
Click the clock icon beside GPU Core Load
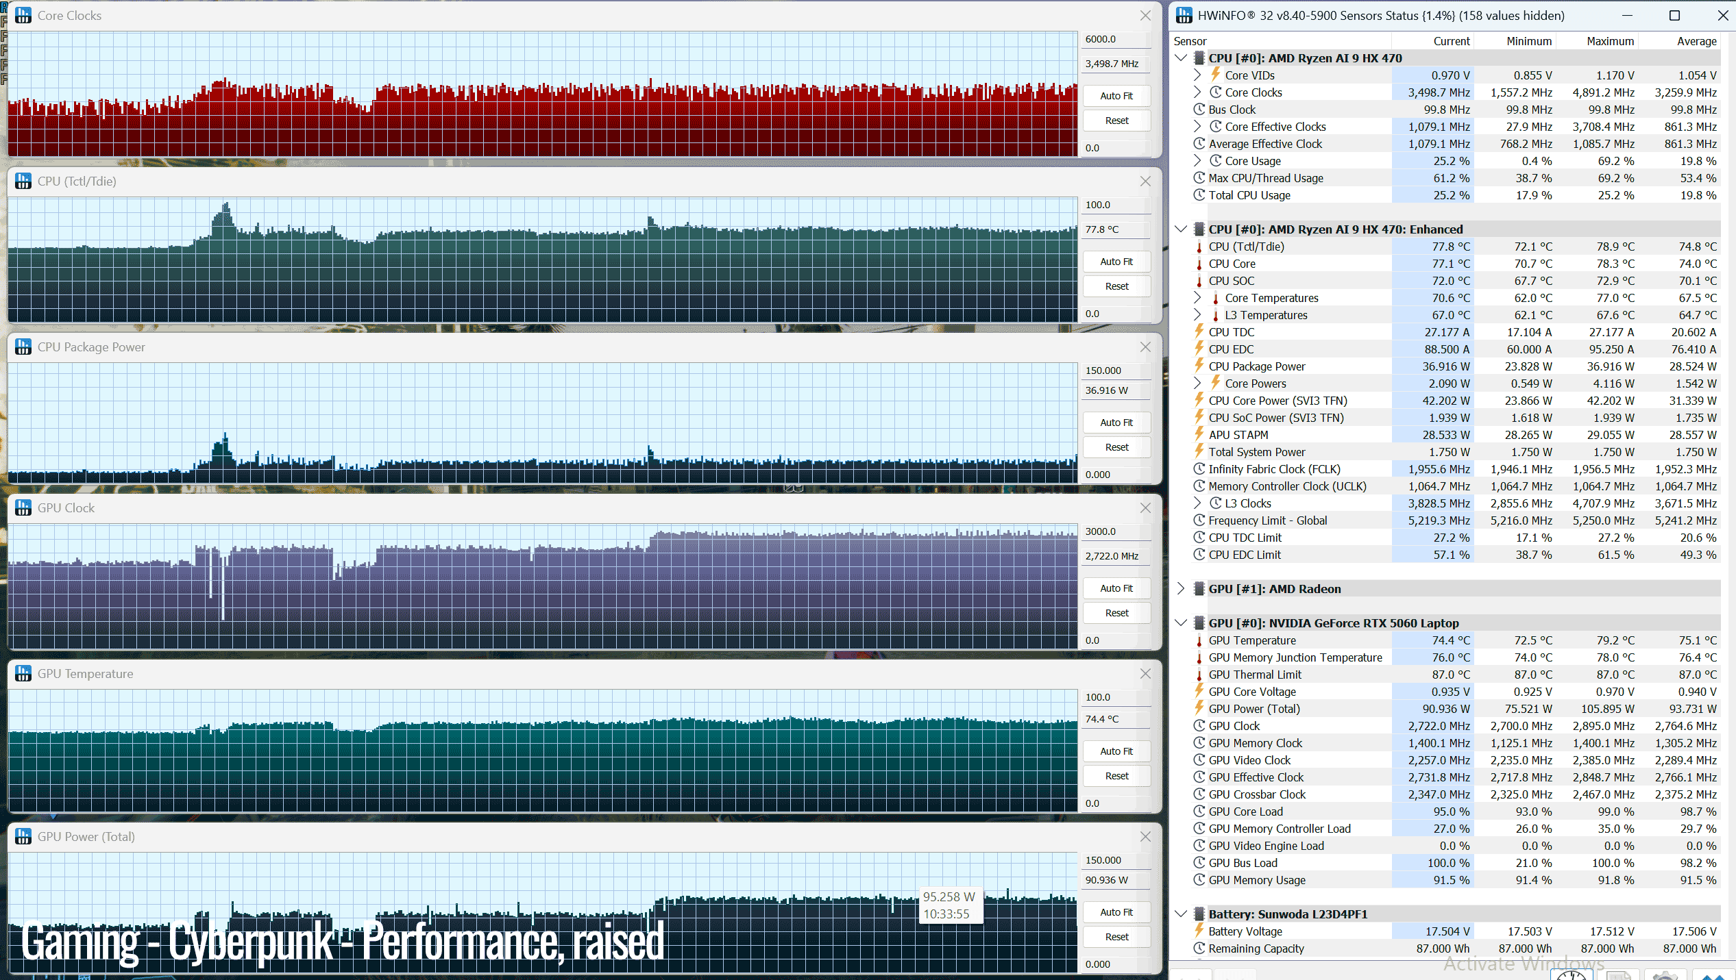click(x=1199, y=812)
